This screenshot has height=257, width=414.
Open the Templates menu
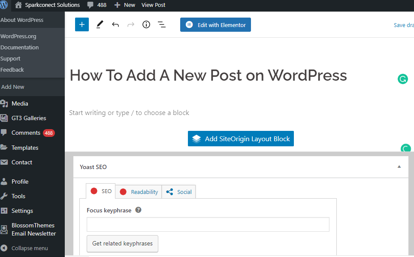[25, 148]
